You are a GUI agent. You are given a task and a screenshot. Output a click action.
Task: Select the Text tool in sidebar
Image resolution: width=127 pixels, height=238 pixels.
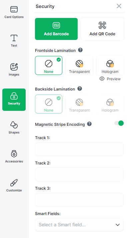(14, 41)
